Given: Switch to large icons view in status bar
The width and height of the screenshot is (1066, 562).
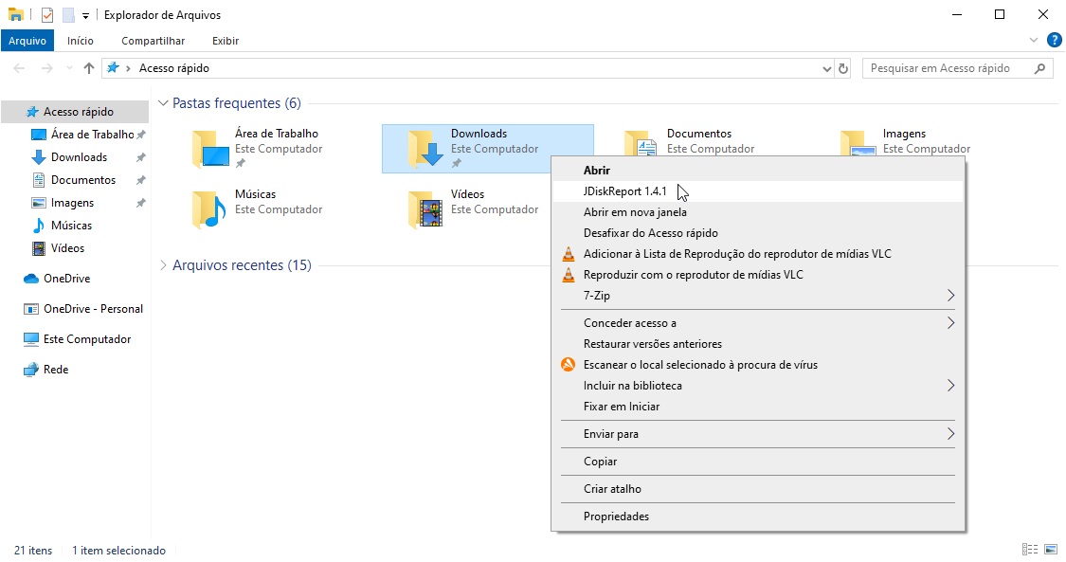Looking at the screenshot, I should click(1051, 549).
